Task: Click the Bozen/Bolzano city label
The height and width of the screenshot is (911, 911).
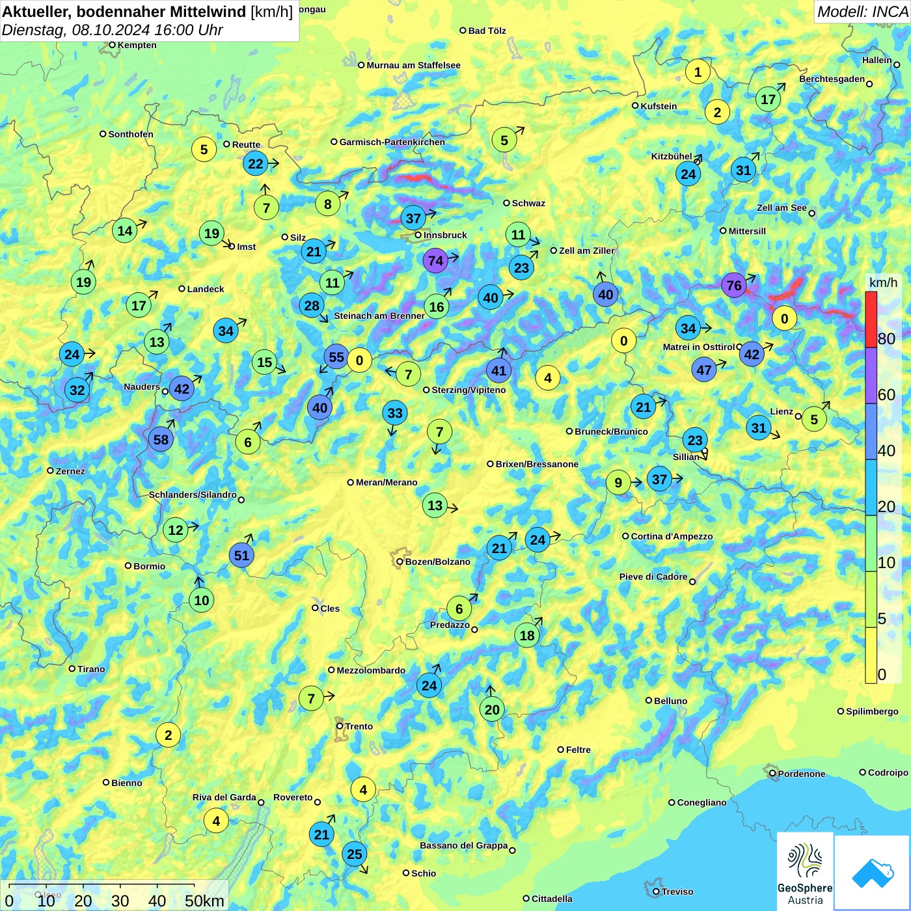Action: [437, 562]
